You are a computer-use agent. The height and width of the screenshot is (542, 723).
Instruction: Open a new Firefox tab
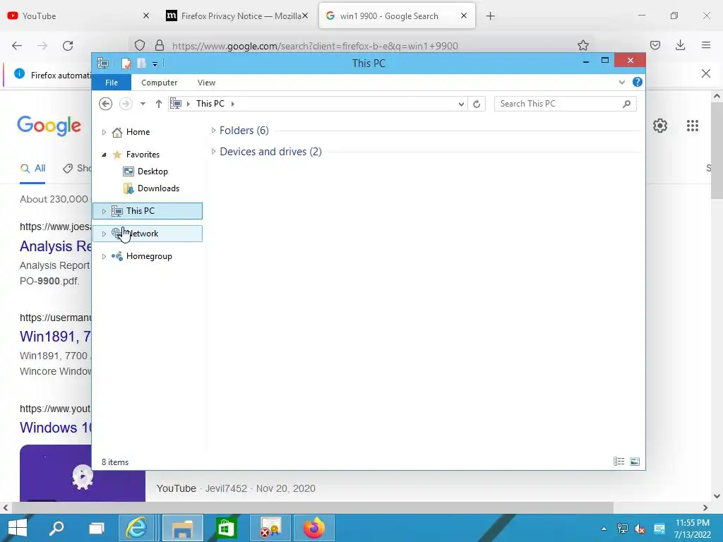pyautogui.click(x=490, y=16)
